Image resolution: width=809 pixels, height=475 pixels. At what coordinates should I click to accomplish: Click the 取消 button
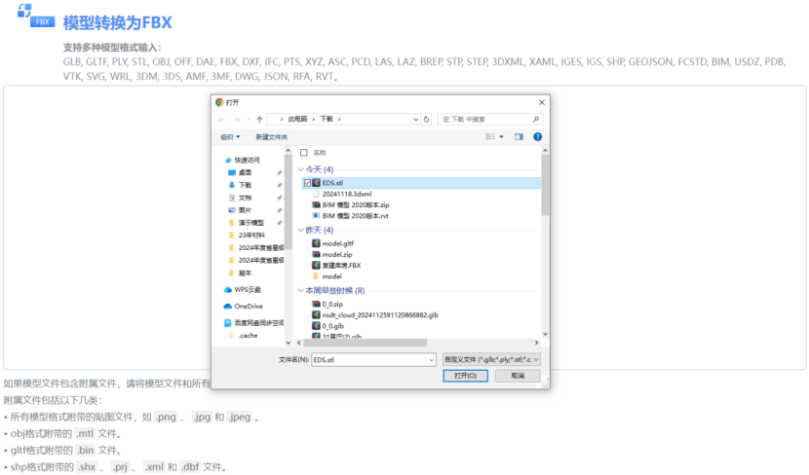coord(518,376)
